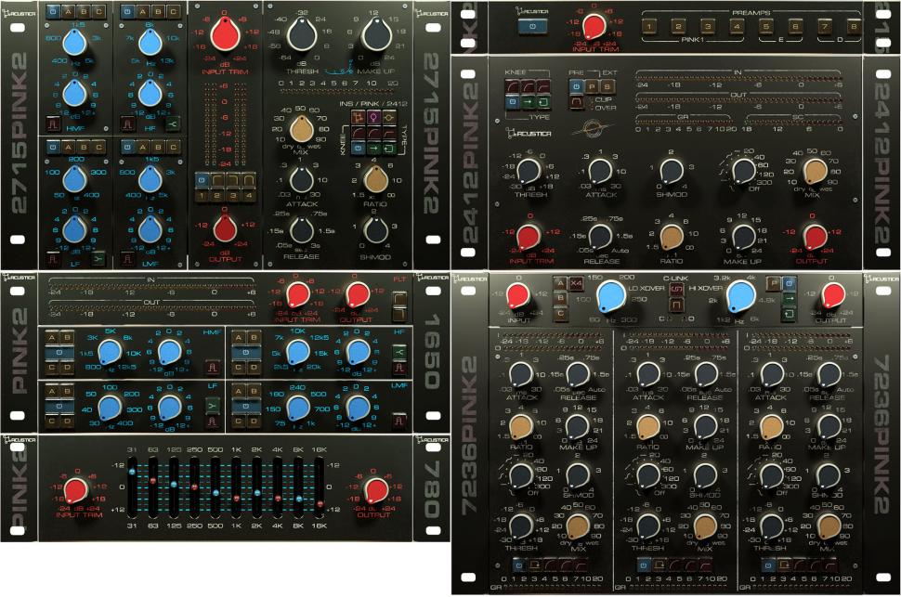Screen dimensions: 901x597
Task: Select the shelf icon in 1650 HF band
Action: [398, 352]
